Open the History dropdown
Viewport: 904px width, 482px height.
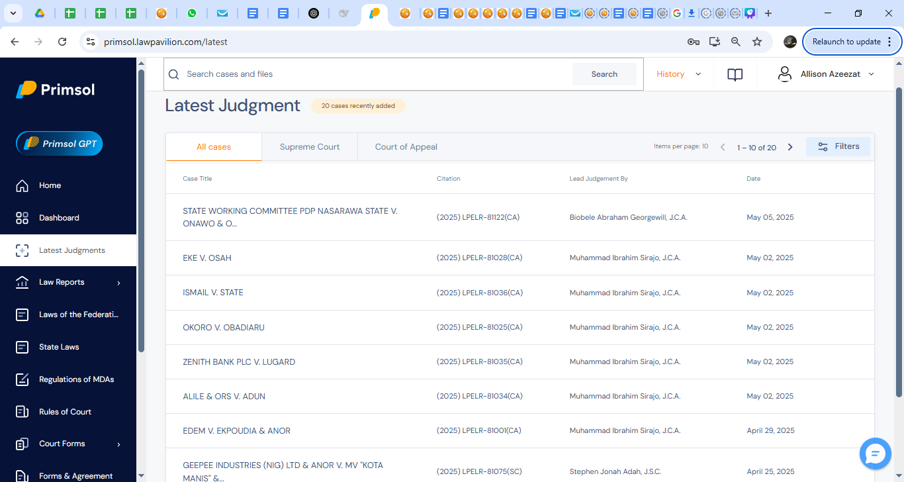coord(678,74)
